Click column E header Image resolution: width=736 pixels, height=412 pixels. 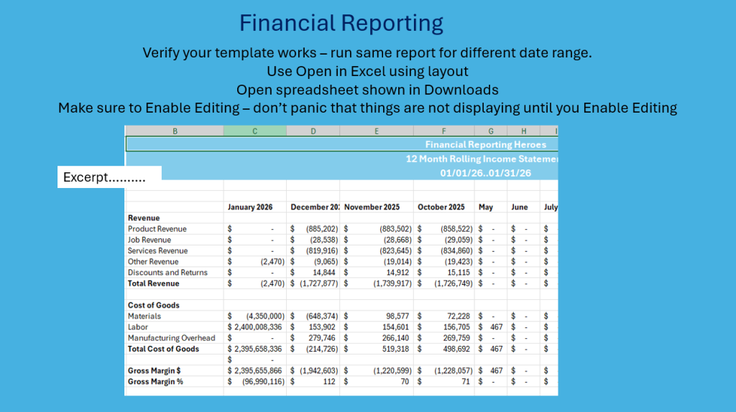click(x=377, y=131)
